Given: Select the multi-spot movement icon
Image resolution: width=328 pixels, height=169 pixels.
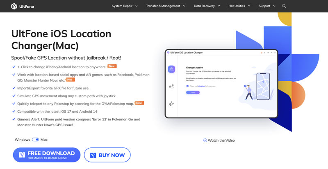Looking at the screenshot, I should 171,104.
